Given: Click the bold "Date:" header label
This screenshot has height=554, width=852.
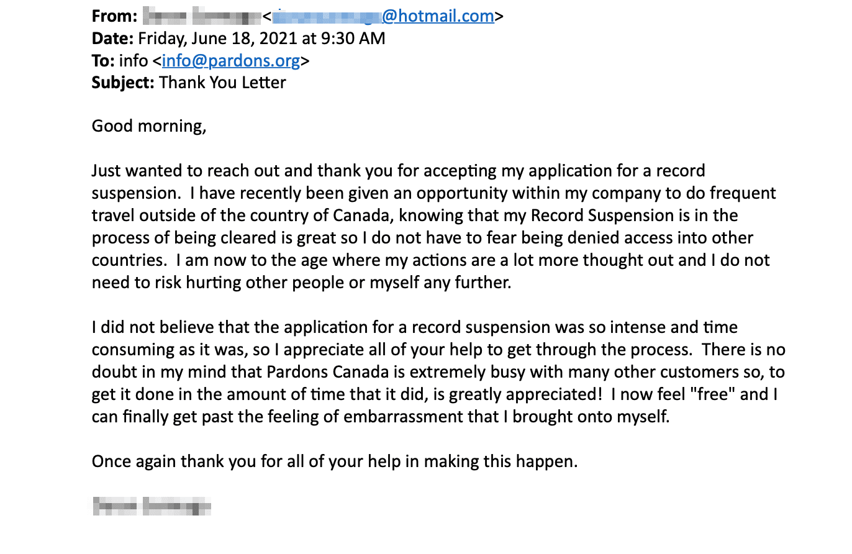Looking at the screenshot, I should pos(112,39).
